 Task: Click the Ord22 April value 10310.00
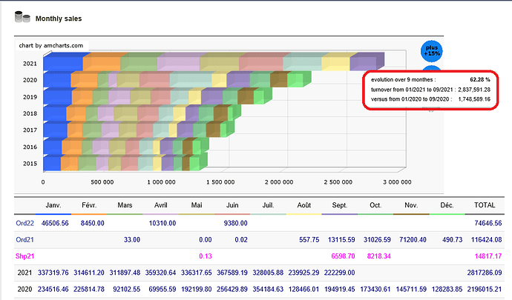tap(163, 224)
